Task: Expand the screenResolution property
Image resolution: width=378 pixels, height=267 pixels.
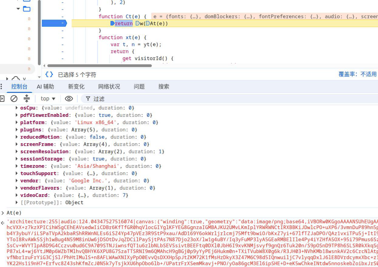Action: (16, 152)
